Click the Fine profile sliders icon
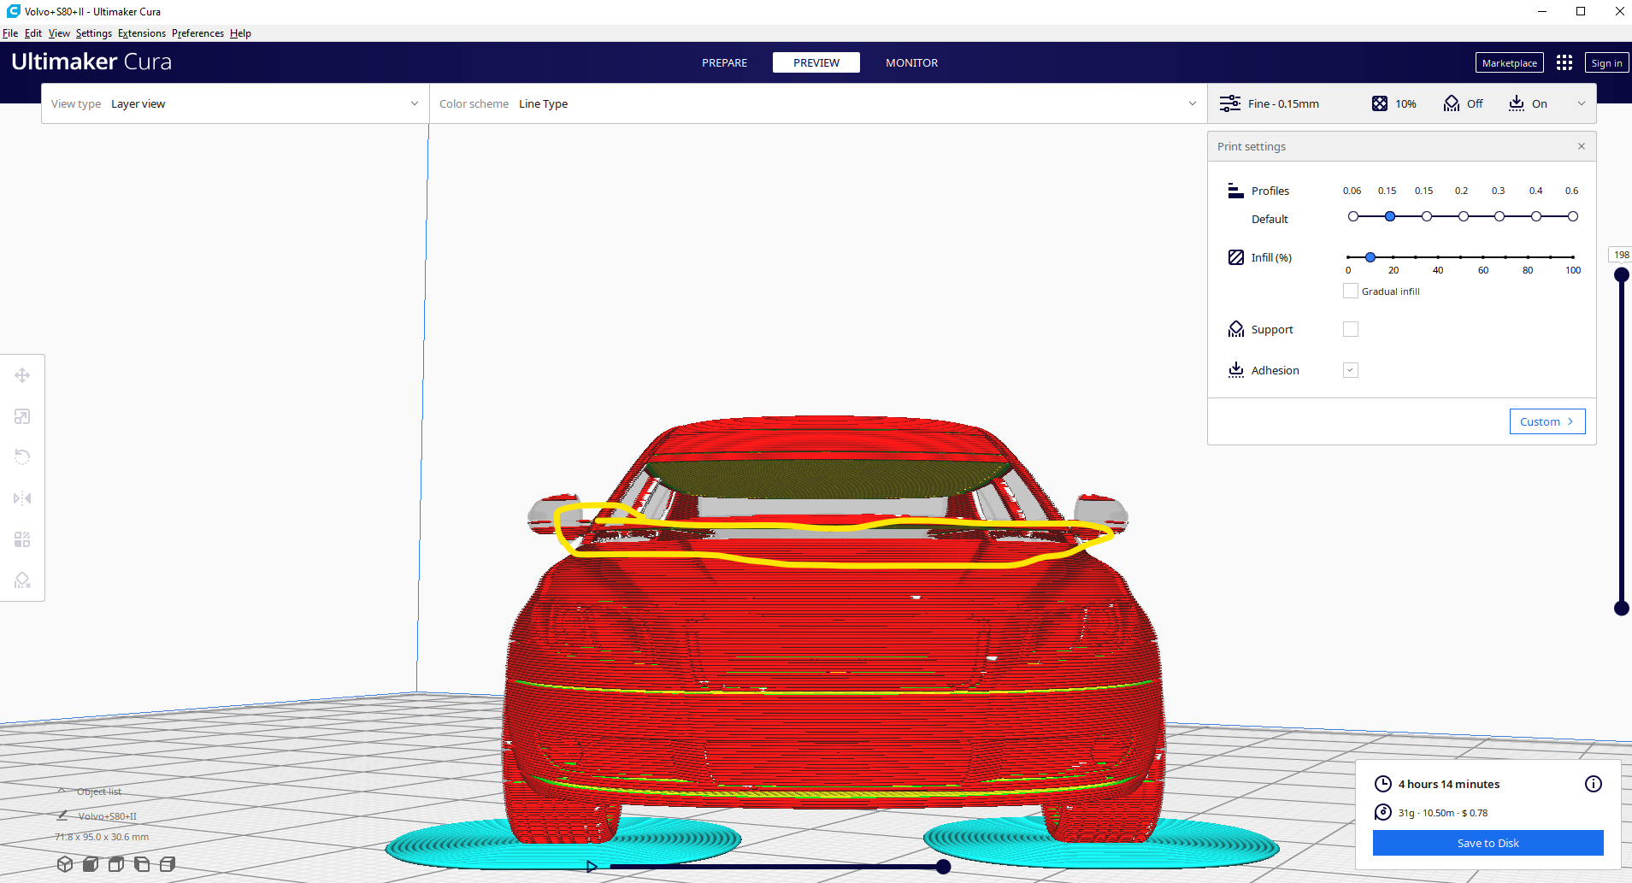The height and width of the screenshot is (883, 1632). coord(1230,103)
